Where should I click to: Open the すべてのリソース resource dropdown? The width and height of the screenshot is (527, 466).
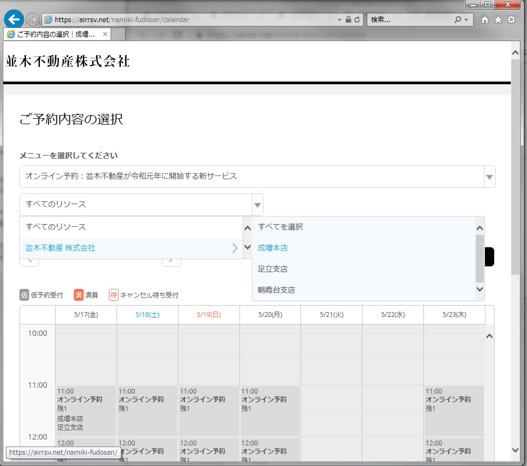click(x=141, y=204)
